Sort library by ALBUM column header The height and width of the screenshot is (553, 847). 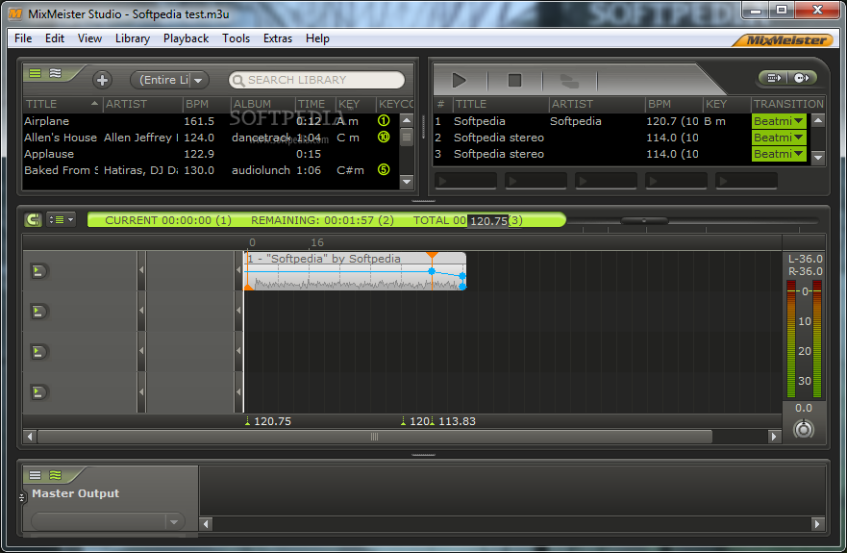(x=262, y=104)
